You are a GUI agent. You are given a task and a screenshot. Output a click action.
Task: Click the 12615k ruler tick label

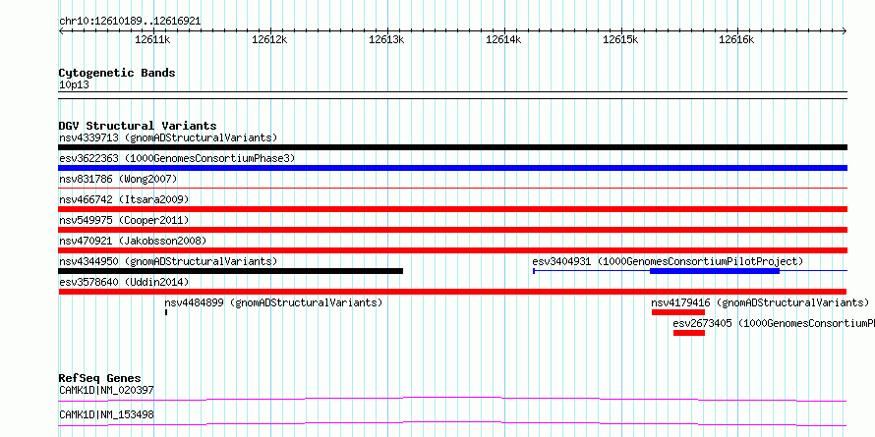click(620, 39)
